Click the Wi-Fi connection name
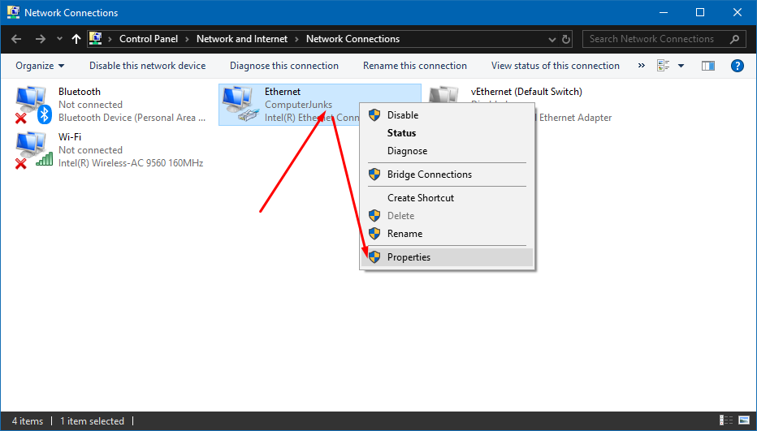 click(70, 136)
